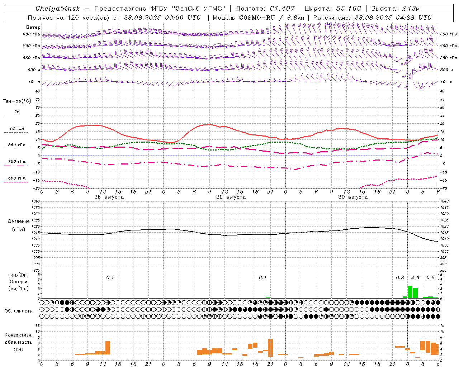
Task: Select the Td 2м dew point legend entry
Action: coord(16,128)
